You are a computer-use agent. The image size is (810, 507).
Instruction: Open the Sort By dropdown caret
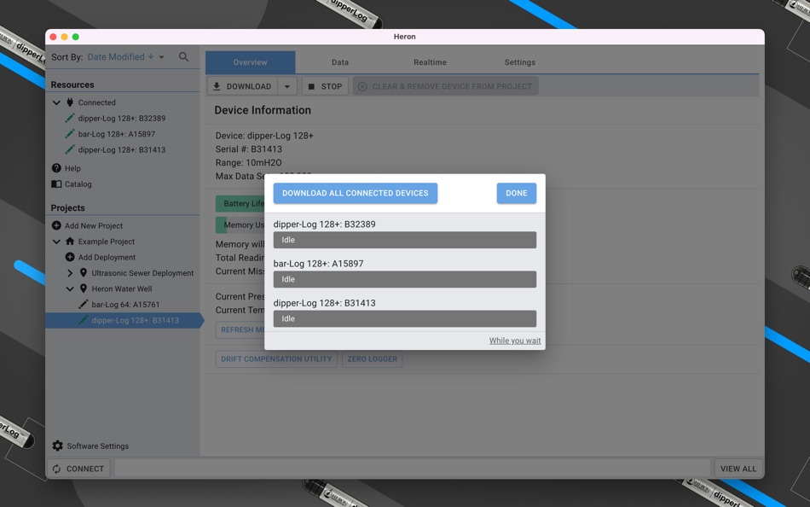(x=162, y=57)
